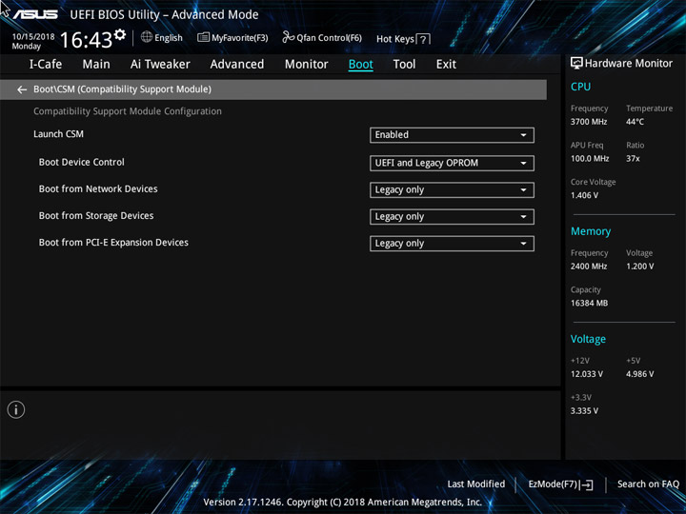Go to the Monitor tab
Image resolution: width=686 pixels, height=514 pixels.
tap(306, 65)
